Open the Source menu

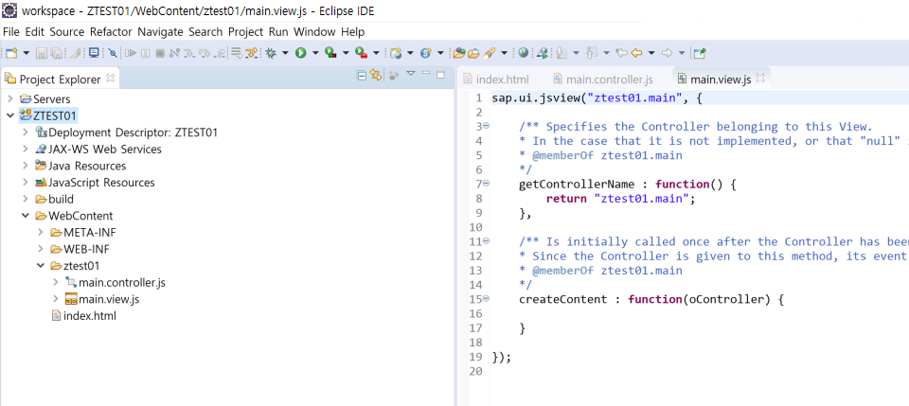pos(66,32)
